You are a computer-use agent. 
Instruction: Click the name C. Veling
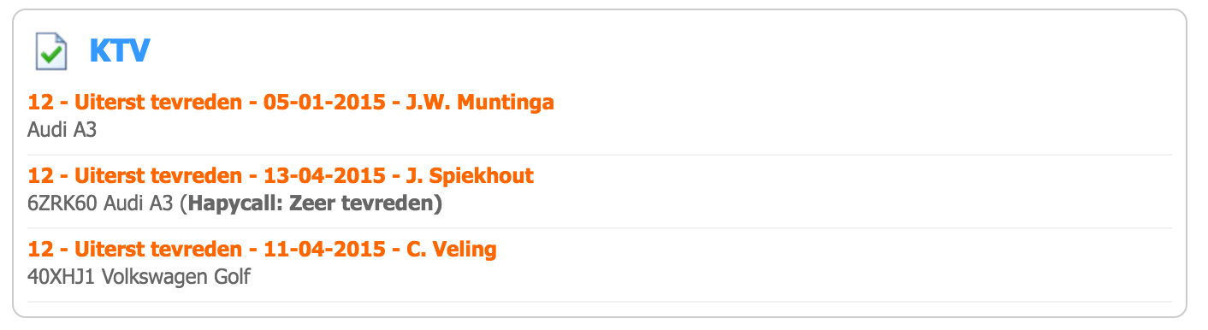point(452,250)
